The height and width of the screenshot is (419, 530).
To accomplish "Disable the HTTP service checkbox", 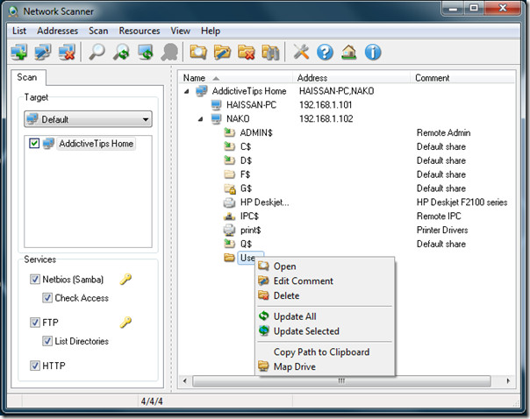I will (x=35, y=366).
